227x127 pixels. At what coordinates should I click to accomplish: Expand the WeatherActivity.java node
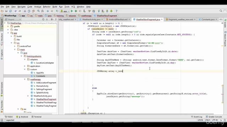click(28, 96)
